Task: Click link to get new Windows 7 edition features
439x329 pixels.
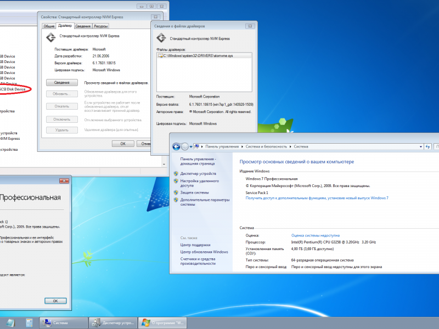Action: tap(317, 198)
